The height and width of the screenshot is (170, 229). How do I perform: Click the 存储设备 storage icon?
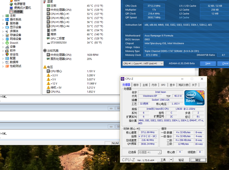click(x=7, y=35)
